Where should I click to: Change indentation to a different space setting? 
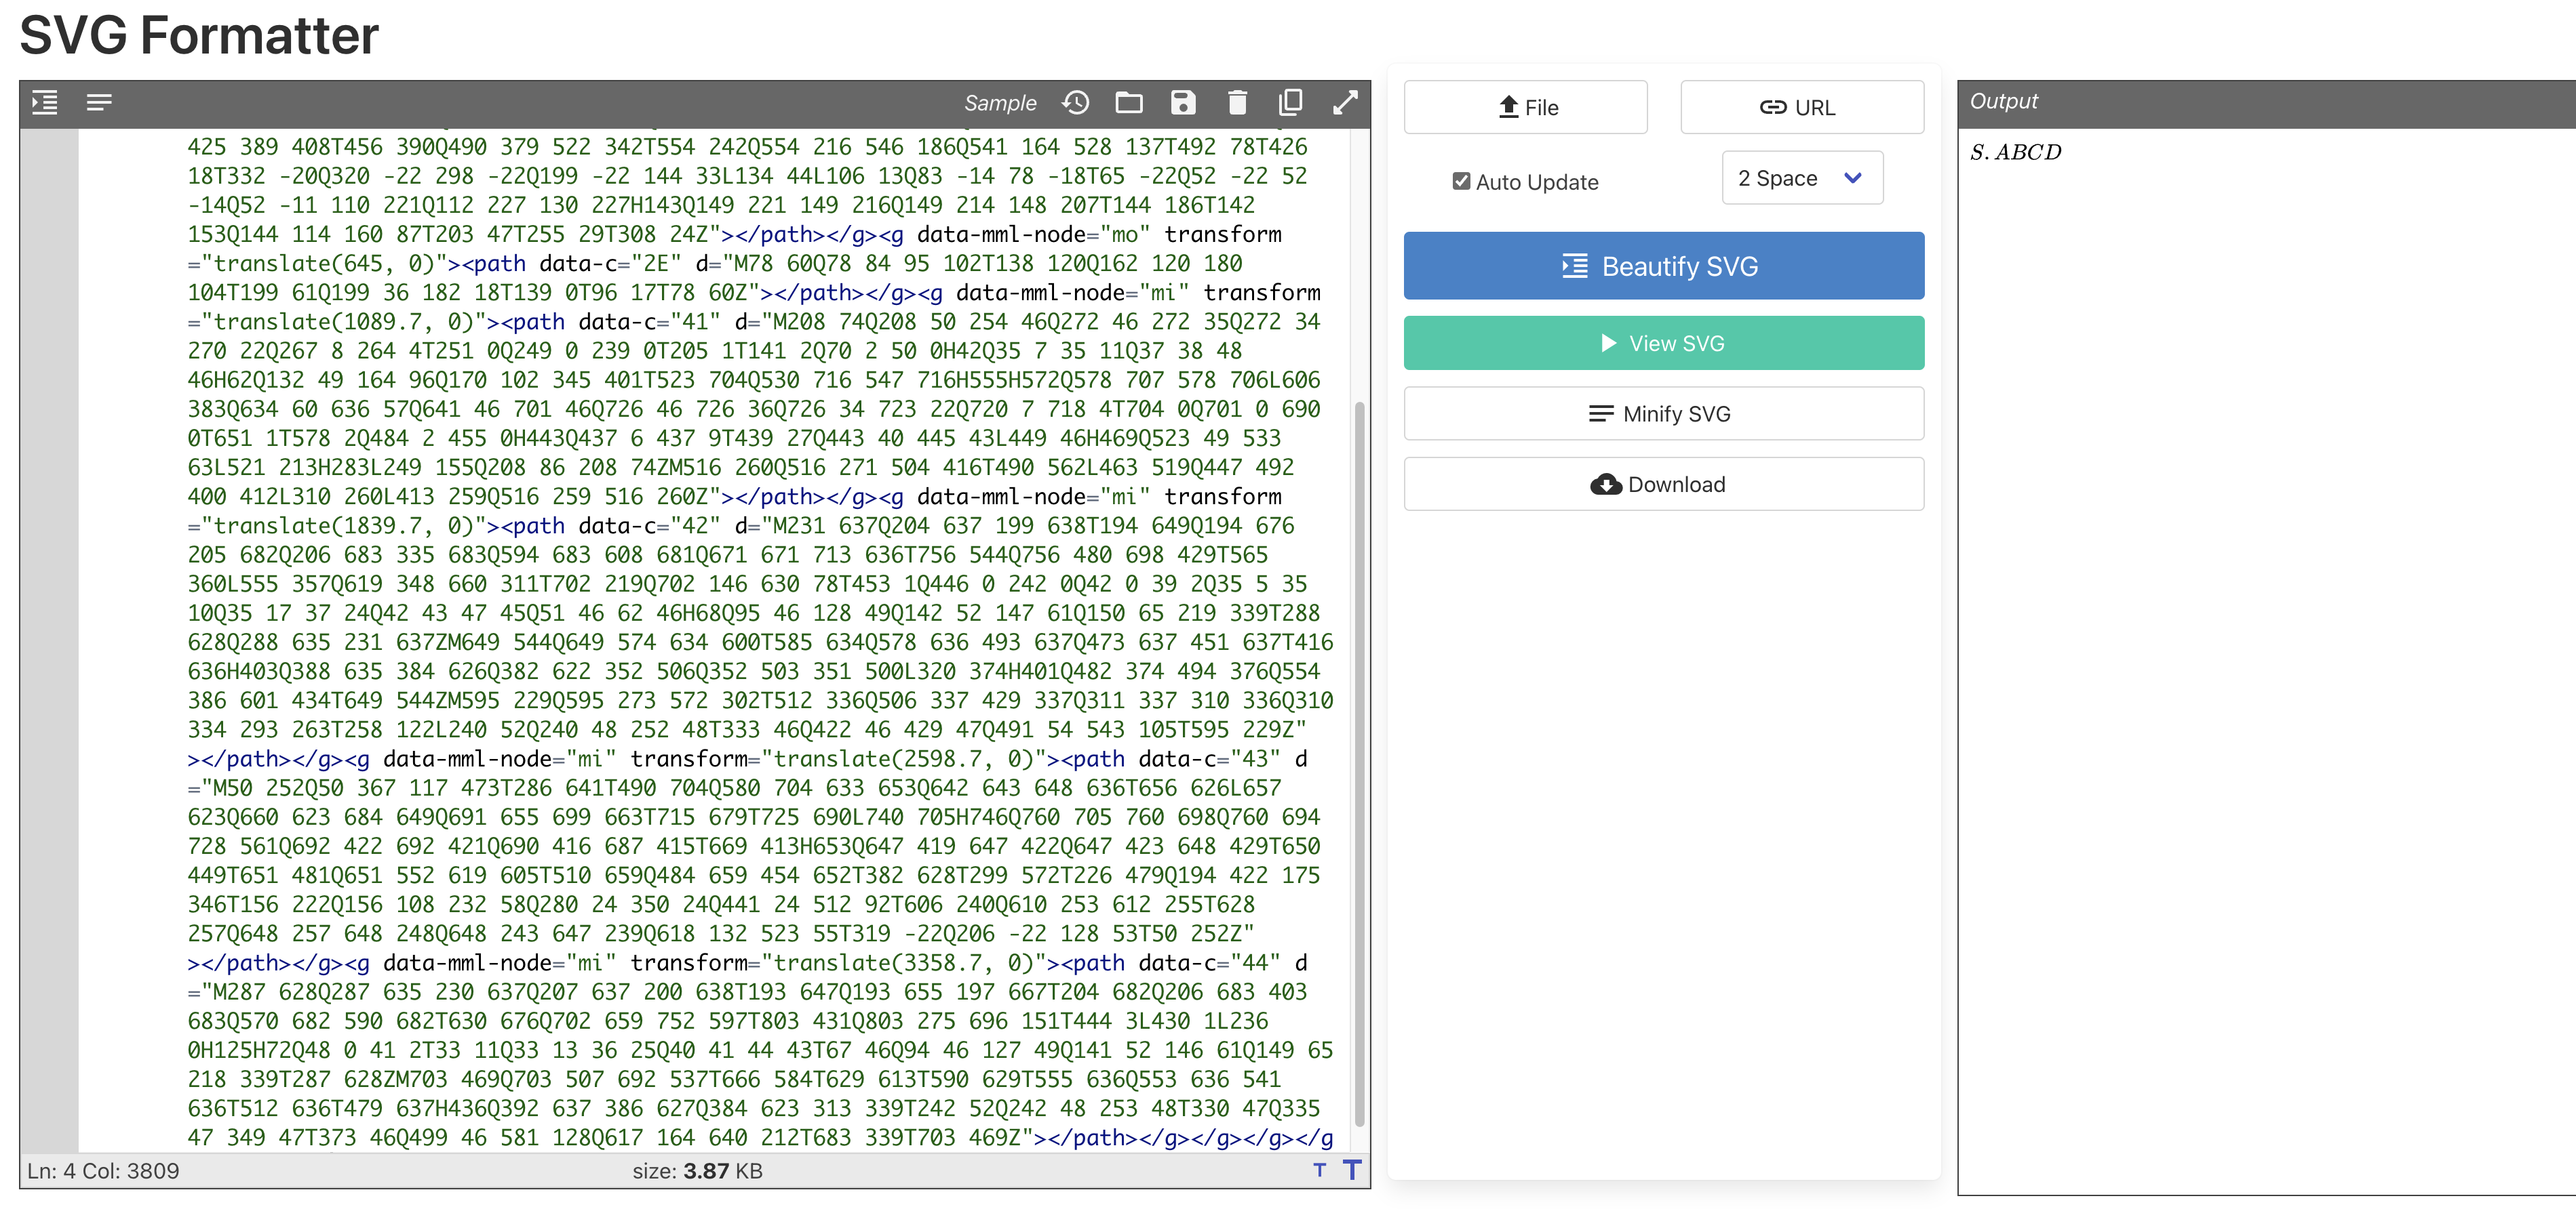1802,177
